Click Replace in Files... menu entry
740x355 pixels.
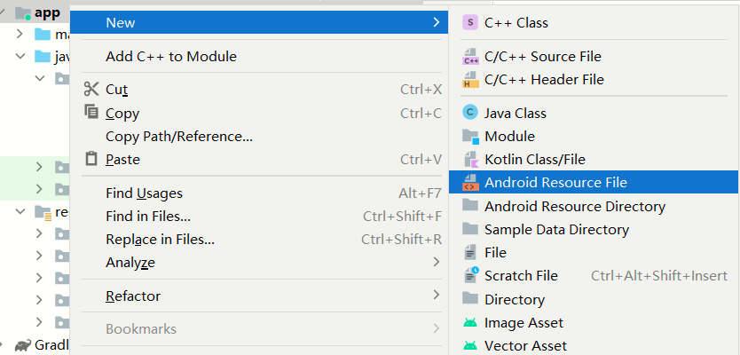(160, 240)
